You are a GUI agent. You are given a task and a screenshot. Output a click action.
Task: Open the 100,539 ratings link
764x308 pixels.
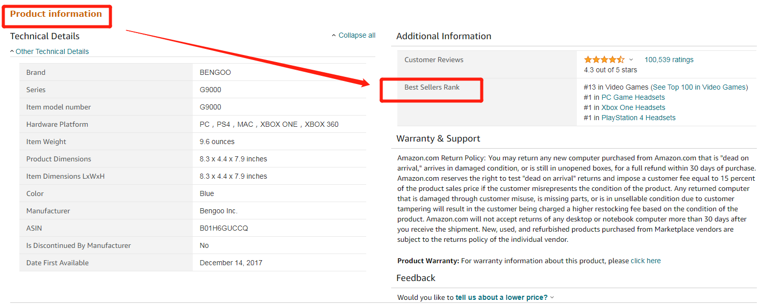[669, 60]
